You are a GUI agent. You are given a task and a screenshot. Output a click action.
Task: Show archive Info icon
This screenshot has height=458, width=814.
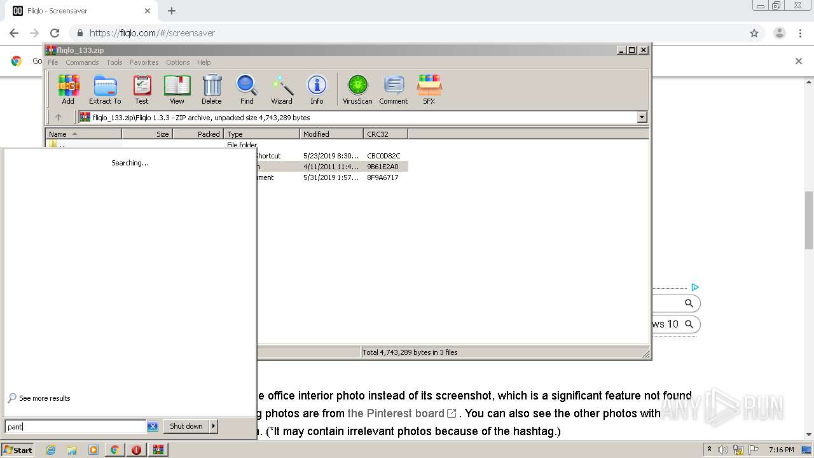(317, 89)
